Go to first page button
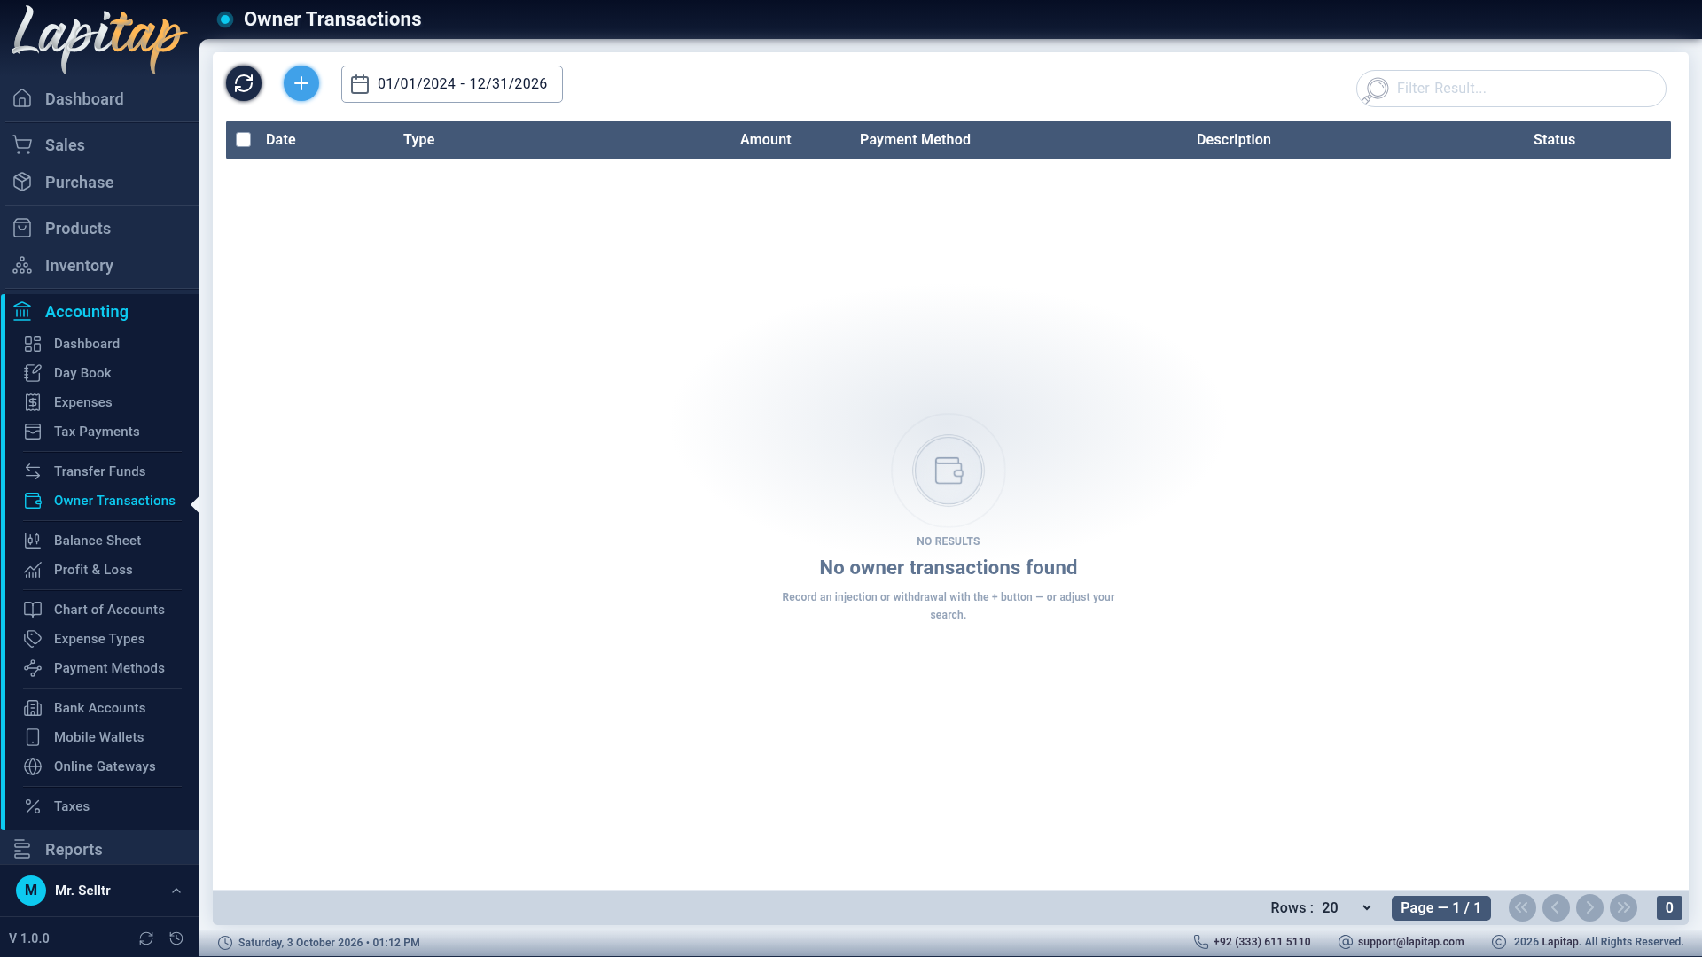 click(1522, 908)
